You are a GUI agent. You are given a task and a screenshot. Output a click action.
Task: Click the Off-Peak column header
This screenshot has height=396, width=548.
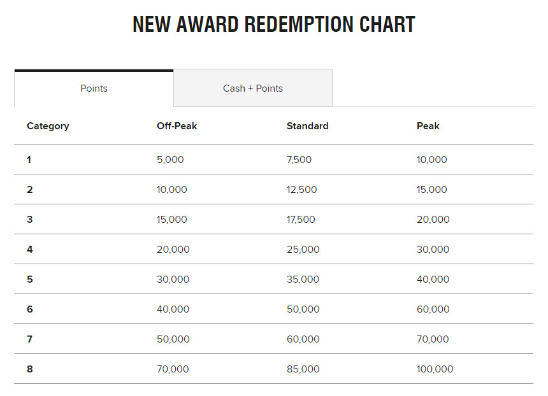177,126
